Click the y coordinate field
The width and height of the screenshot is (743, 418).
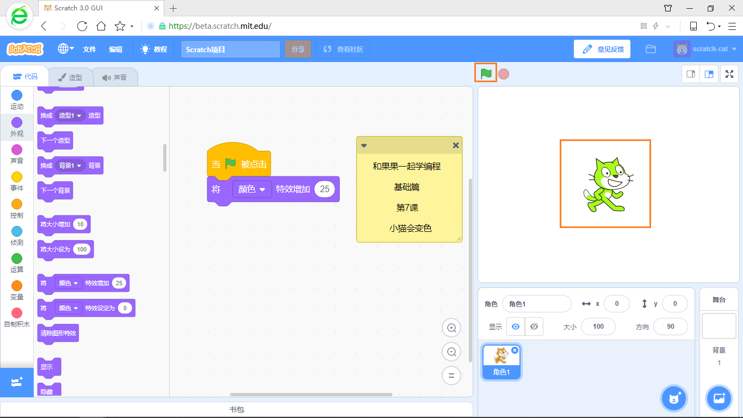pos(675,304)
